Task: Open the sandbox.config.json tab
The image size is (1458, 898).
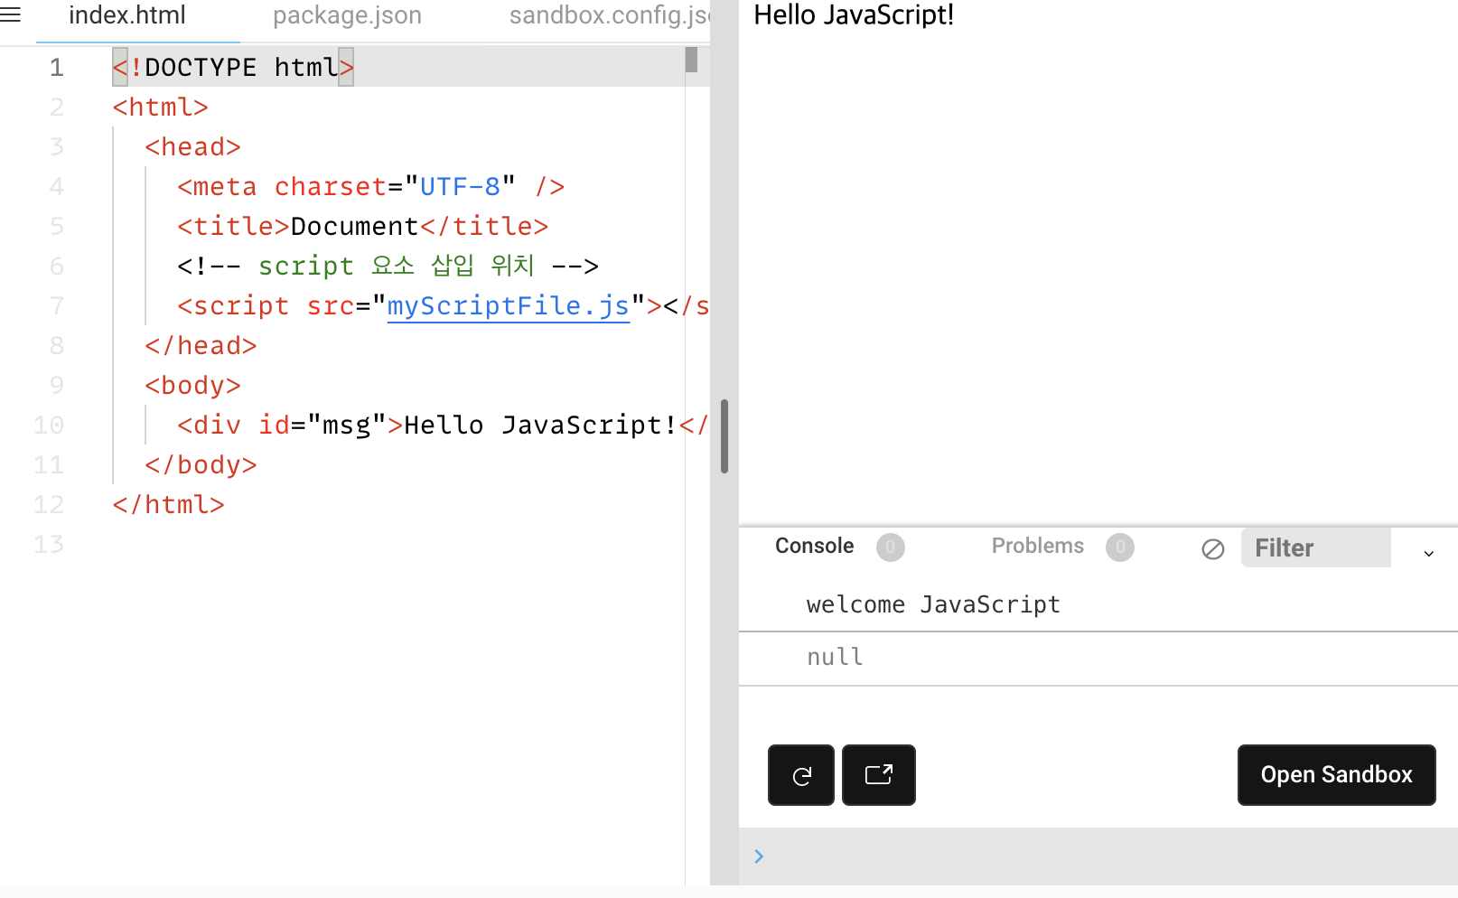Action: pos(609,15)
